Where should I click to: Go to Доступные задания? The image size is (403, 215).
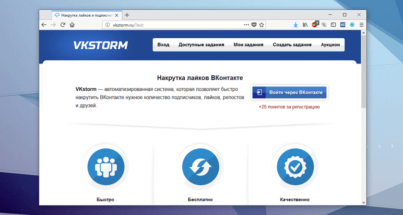point(201,45)
